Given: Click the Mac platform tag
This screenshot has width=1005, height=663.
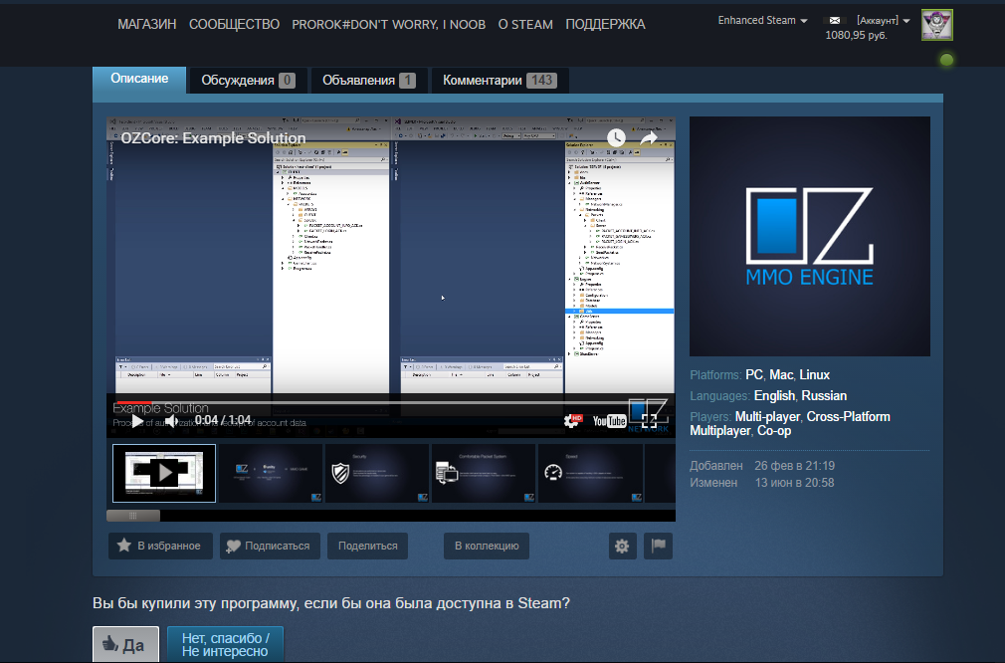Looking at the screenshot, I should [x=781, y=375].
